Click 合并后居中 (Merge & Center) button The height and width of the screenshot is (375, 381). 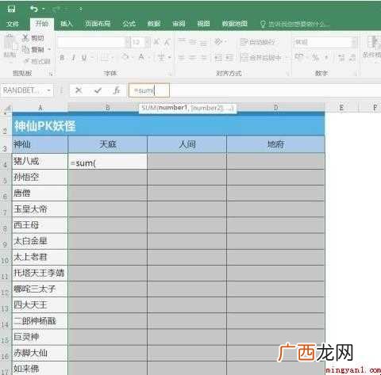(x=261, y=58)
